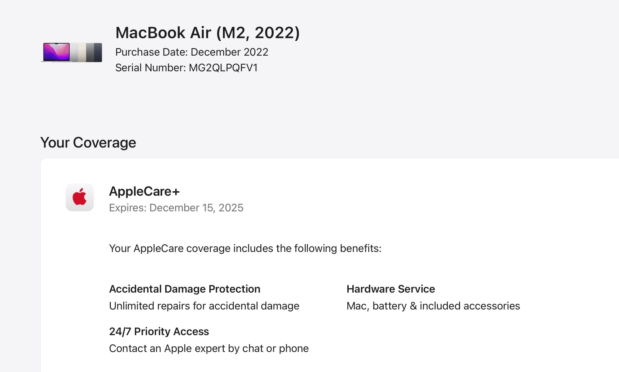Click Contact an Apple expert by chat text
This screenshot has width=619, height=372.
tap(209, 348)
